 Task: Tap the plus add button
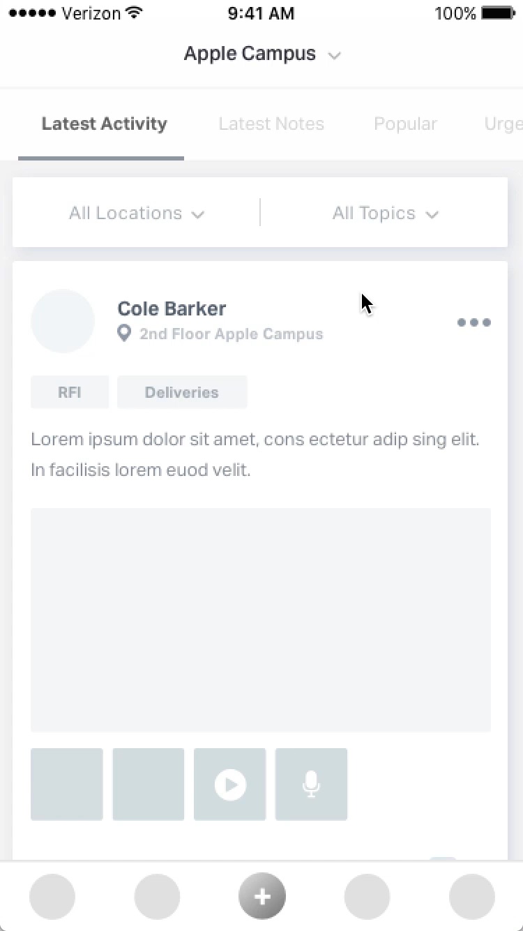coord(262,896)
